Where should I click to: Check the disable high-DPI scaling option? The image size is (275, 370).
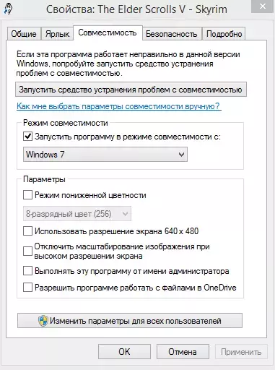pos(27,251)
